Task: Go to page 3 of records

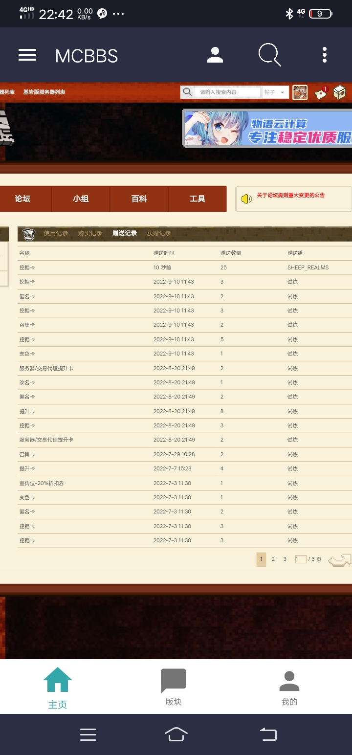Action: point(285,559)
